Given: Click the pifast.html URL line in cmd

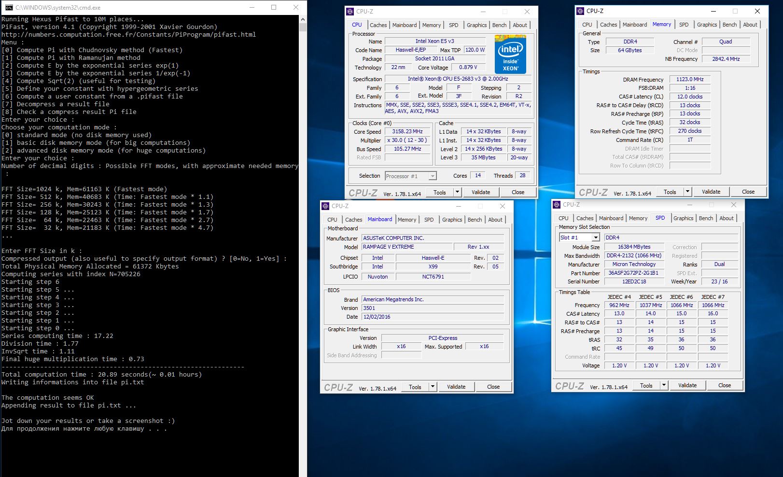Looking at the screenshot, I should 129,35.
